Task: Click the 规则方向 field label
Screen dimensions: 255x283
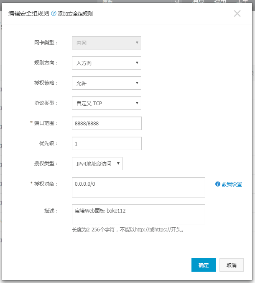Action: click(46, 63)
